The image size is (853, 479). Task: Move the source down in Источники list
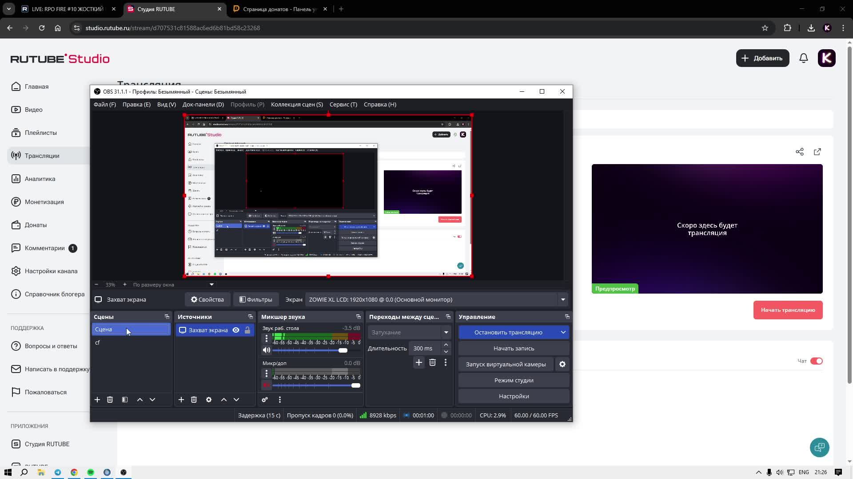point(236,400)
